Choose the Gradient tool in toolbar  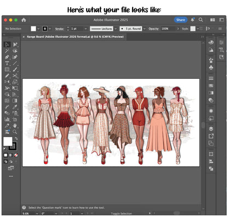15,101
